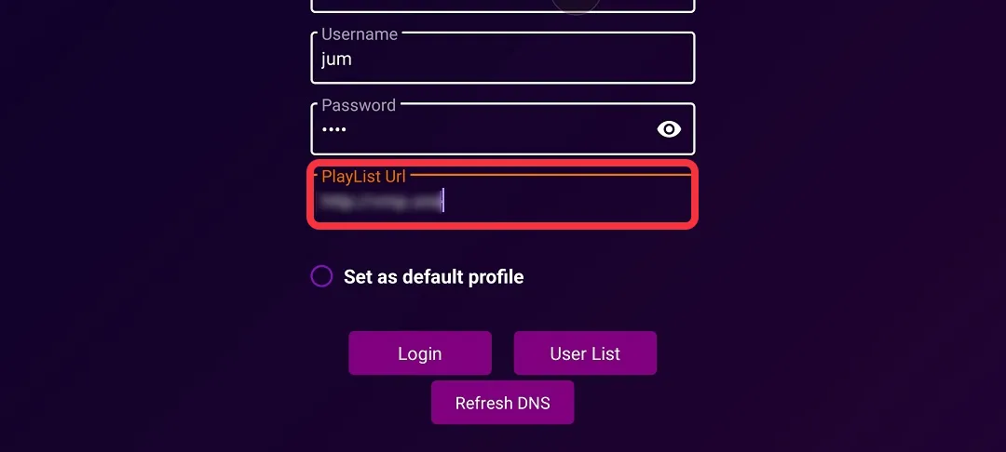Click the Username floating label
The width and height of the screenshot is (1006, 452).
tap(360, 33)
